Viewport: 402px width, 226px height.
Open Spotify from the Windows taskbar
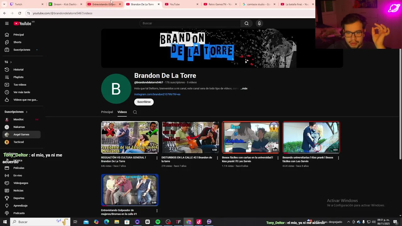pos(158,222)
